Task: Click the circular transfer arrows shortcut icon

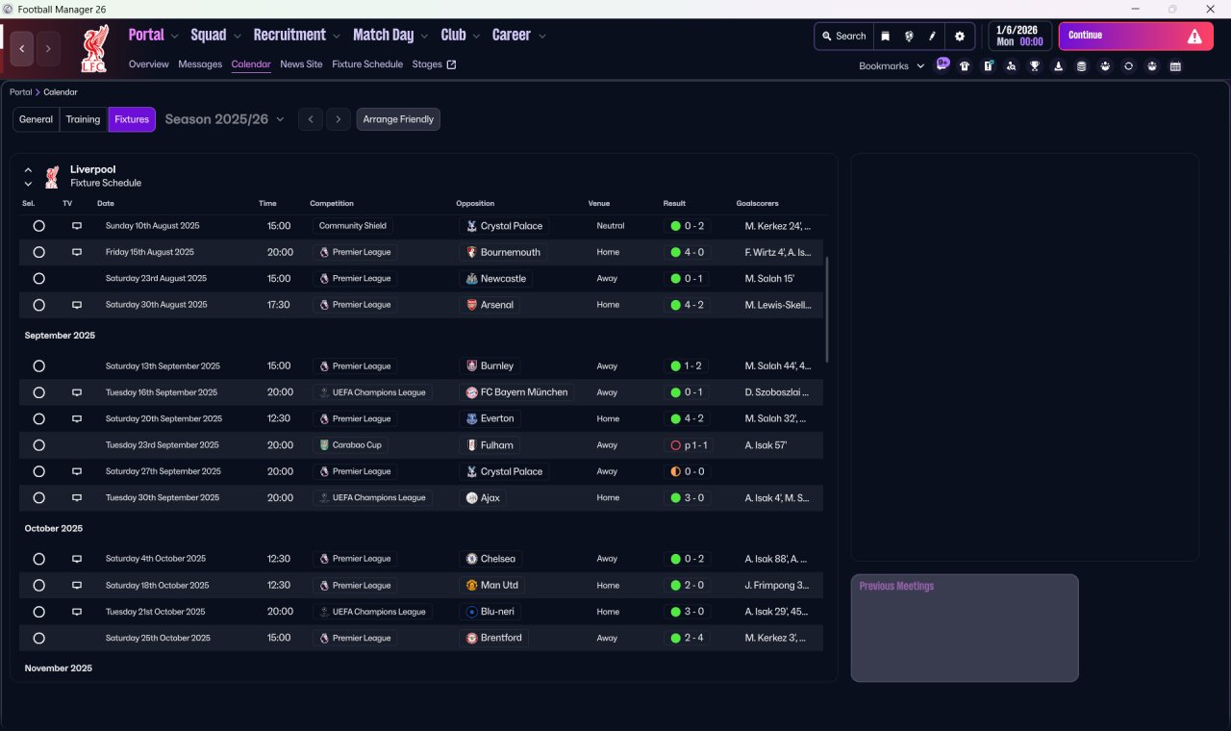Action: (1128, 66)
